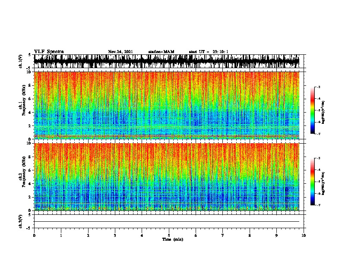342x264 pixels.
Task: Click the "ch.2 Frequency (kHz)" axis label
Action: [22, 172]
